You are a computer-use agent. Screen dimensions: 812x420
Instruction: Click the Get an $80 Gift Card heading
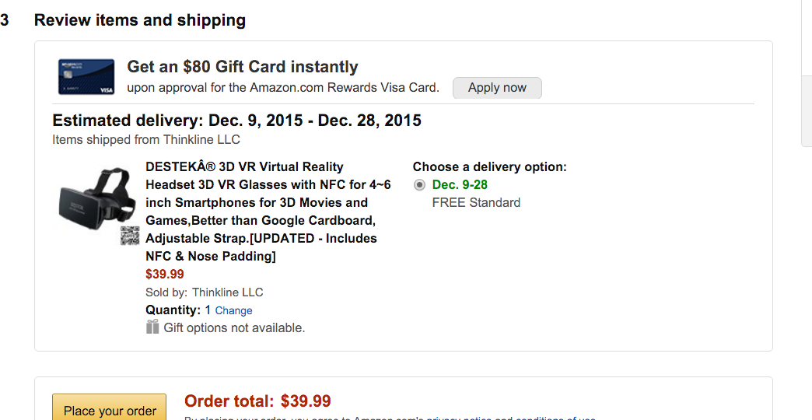(243, 67)
